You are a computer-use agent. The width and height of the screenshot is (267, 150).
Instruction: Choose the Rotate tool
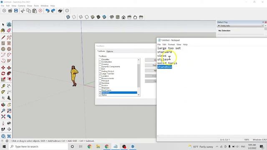pyautogui.click(x=3, y=73)
